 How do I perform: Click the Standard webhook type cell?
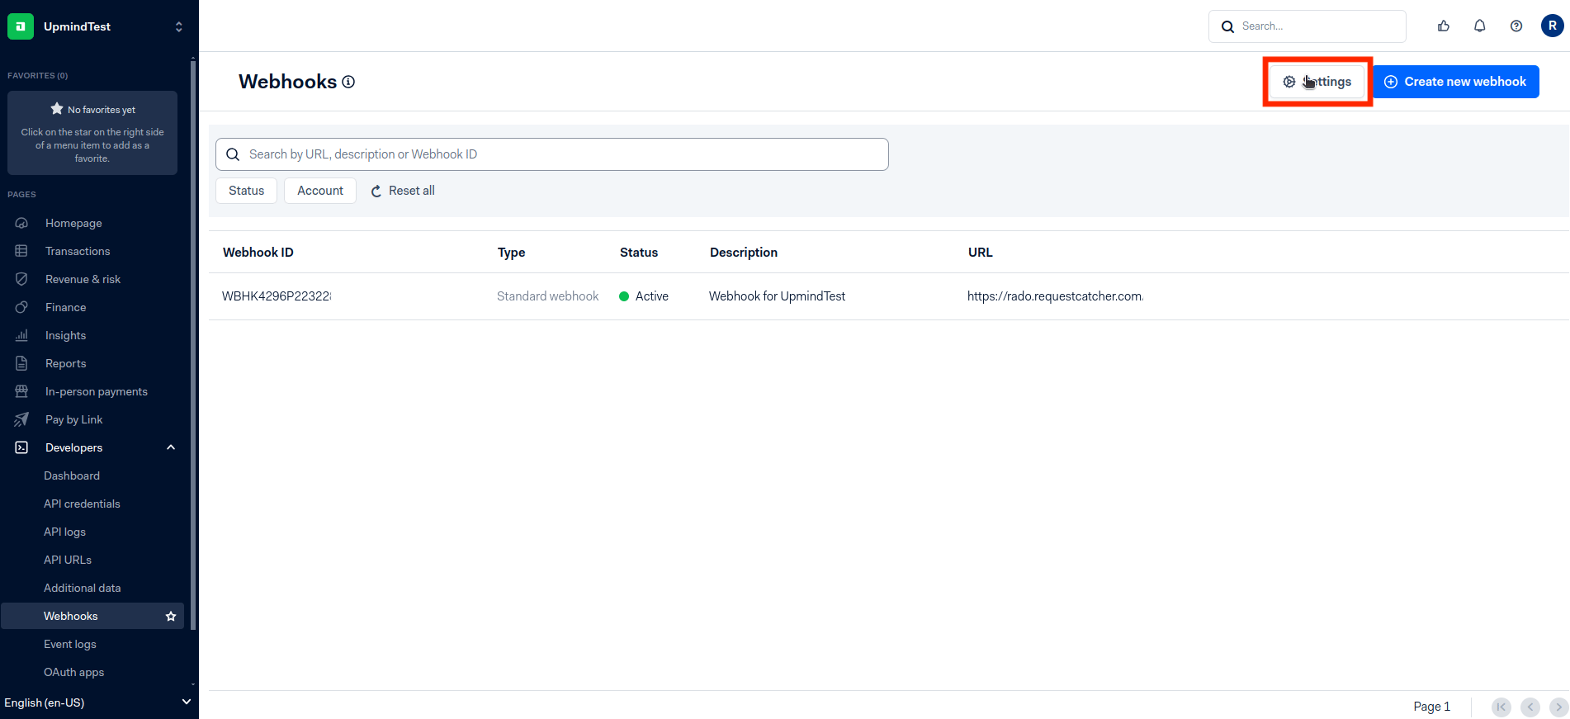pyautogui.click(x=548, y=296)
